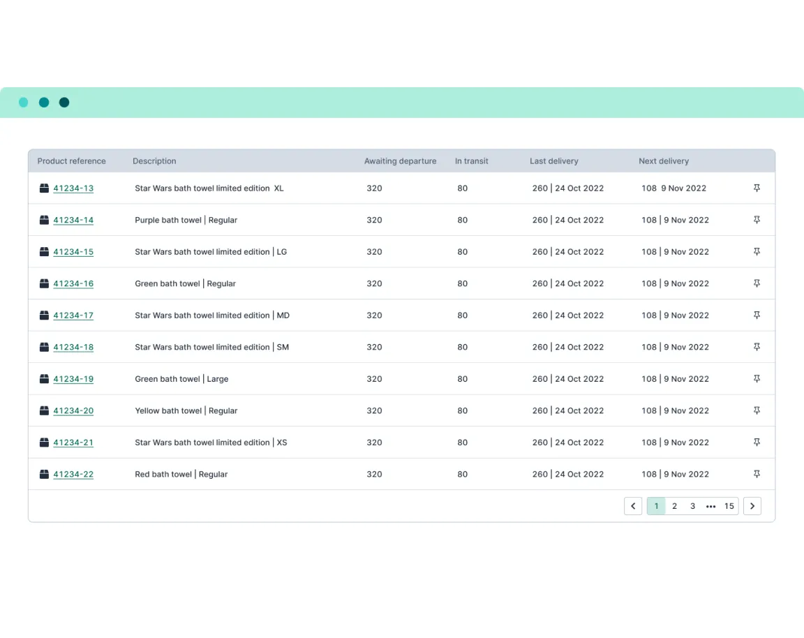This screenshot has width=804, height=638.
Task: Select 'Green bath towel | Large' description
Action: (181, 379)
